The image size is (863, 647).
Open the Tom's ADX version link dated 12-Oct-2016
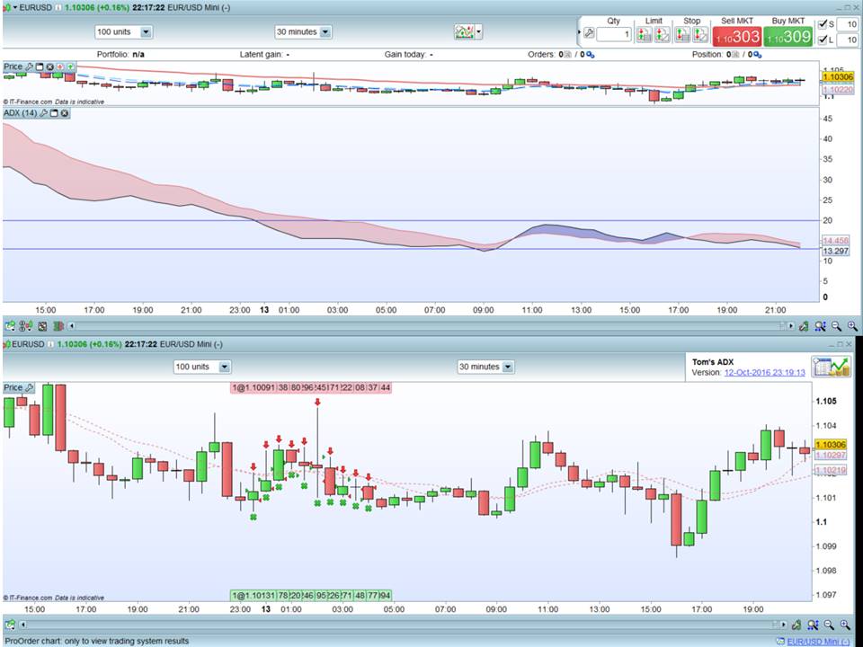tap(764, 372)
